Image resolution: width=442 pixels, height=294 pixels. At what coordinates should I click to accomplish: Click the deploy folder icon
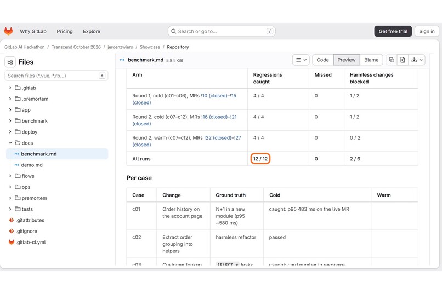pyautogui.click(x=18, y=131)
